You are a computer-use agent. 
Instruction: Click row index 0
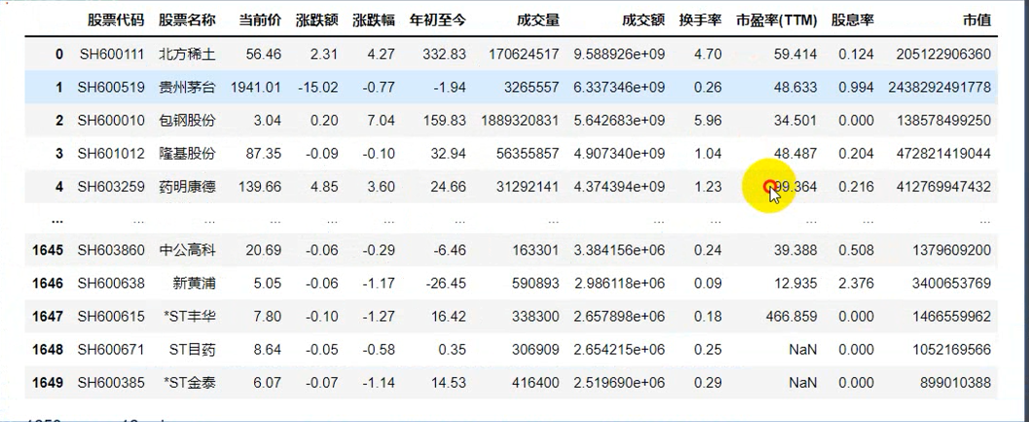click(59, 54)
